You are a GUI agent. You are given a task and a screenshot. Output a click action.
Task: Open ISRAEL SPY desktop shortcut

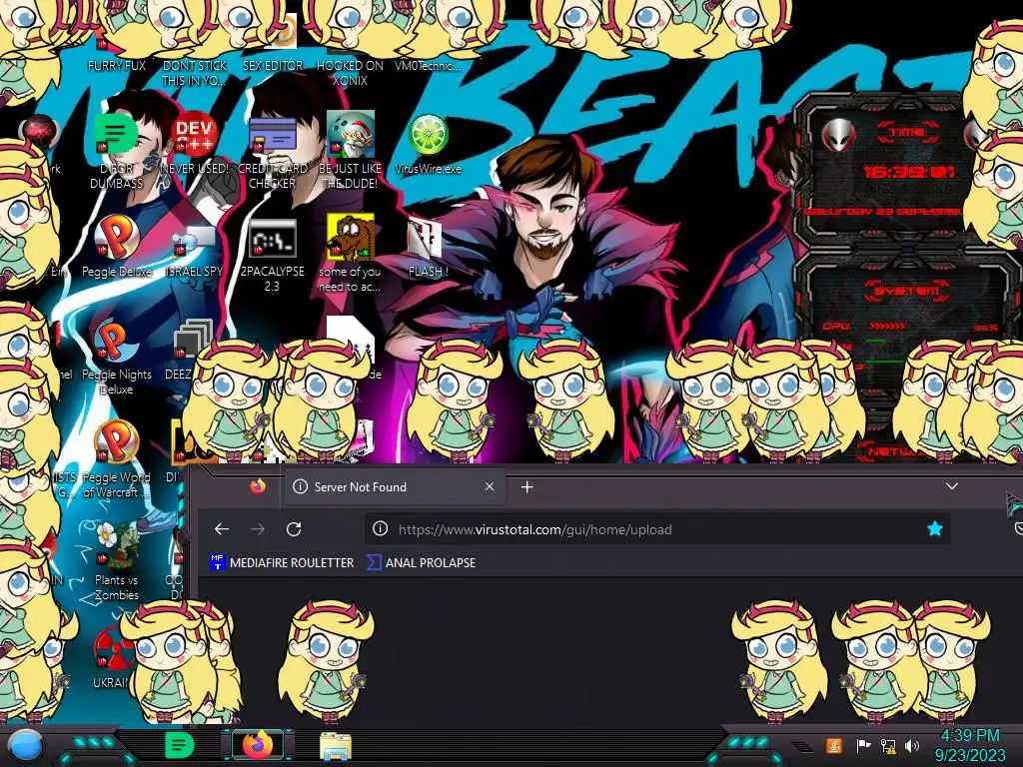point(194,242)
